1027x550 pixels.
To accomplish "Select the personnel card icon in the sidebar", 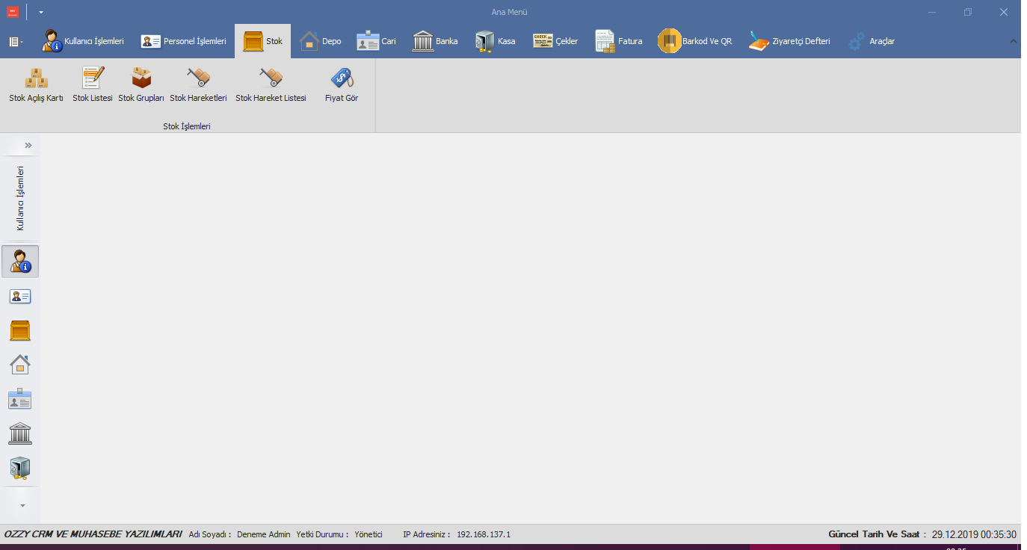I will click(20, 296).
